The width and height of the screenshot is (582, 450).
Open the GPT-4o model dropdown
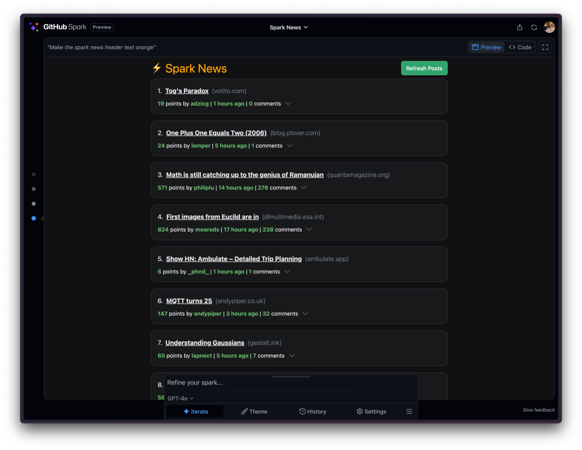coord(180,398)
